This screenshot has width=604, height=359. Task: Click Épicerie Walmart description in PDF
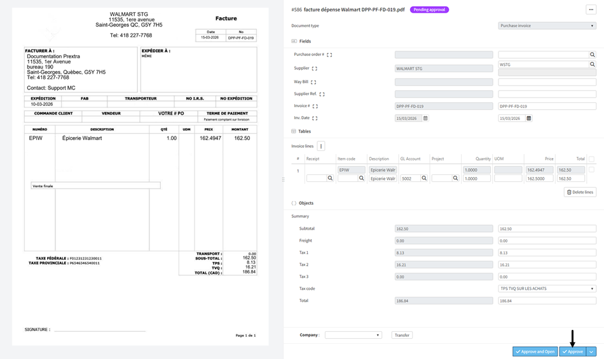[82, 138]
